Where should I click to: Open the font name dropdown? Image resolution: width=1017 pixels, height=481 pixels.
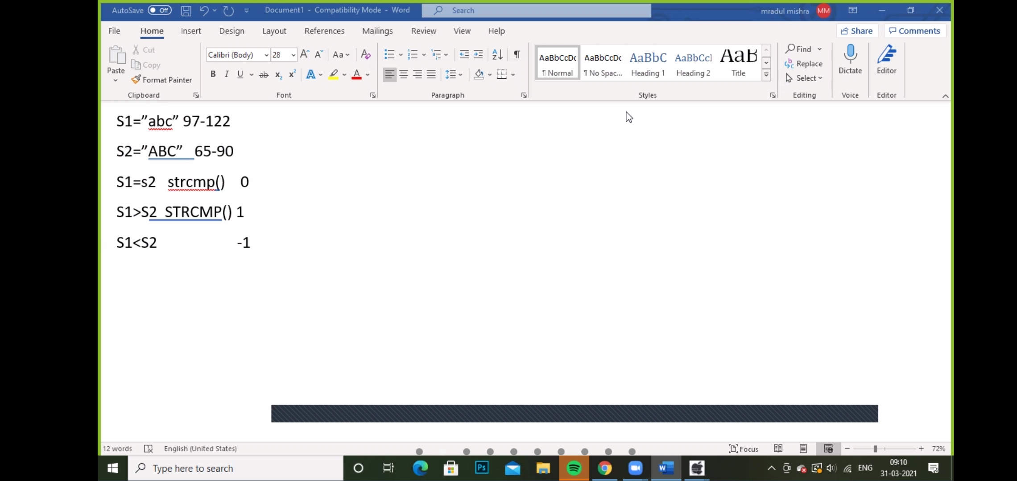click(266, 55)
